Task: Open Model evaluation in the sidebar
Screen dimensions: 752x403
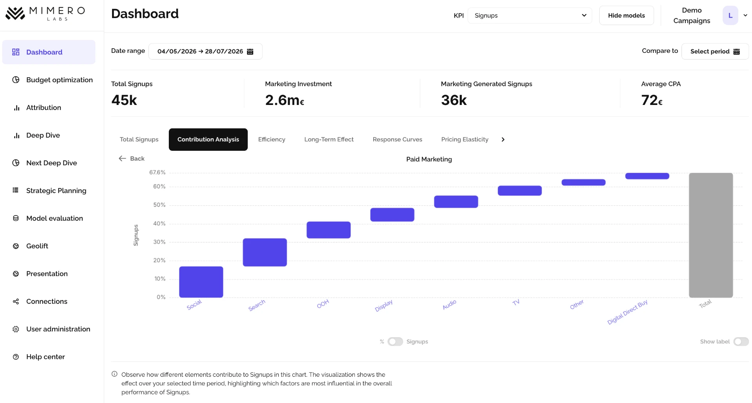Action: pyautogui.click(x=49, y=218)
